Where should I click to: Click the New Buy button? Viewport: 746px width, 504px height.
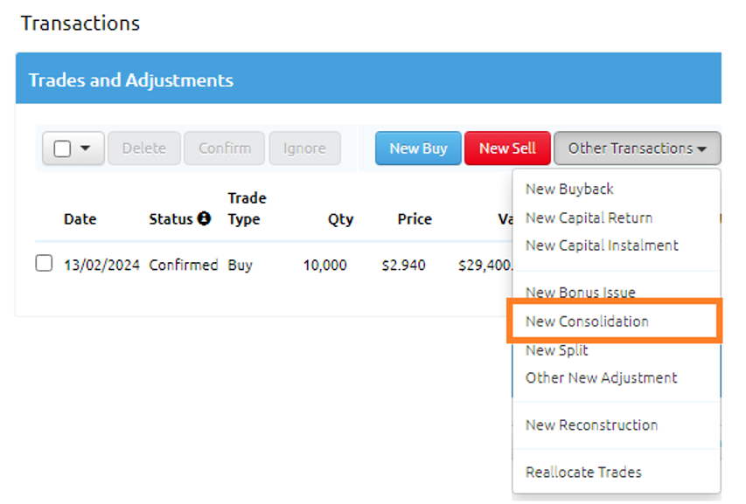(418, 148)
